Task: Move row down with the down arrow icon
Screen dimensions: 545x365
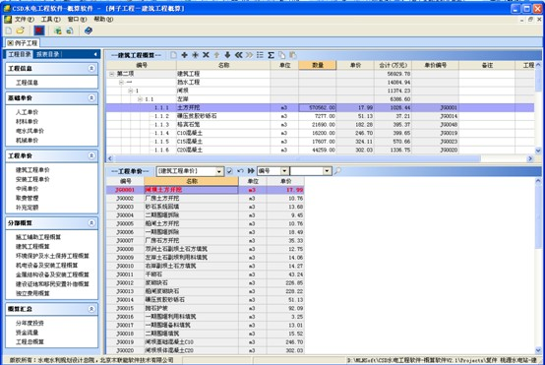Action: [227, 55]
